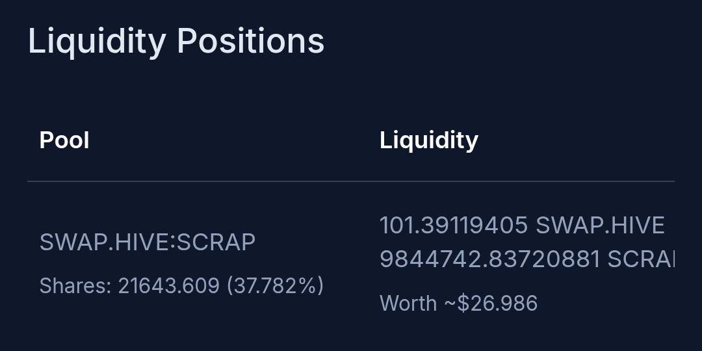The width and height of the screenshot is (702, 351).
Task: Click the Worth ~$26.986 line
Action: [458, 303]
